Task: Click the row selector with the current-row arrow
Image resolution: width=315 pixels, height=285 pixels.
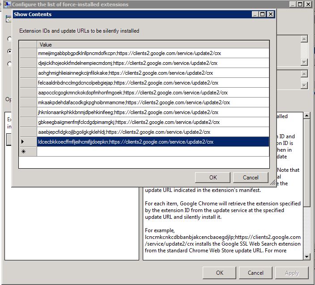Action: point(28,142)
